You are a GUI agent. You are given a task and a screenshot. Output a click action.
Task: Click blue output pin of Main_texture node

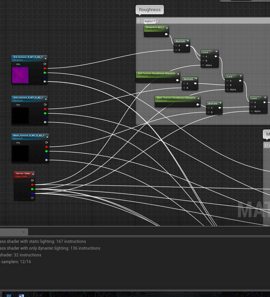[46, 156]
